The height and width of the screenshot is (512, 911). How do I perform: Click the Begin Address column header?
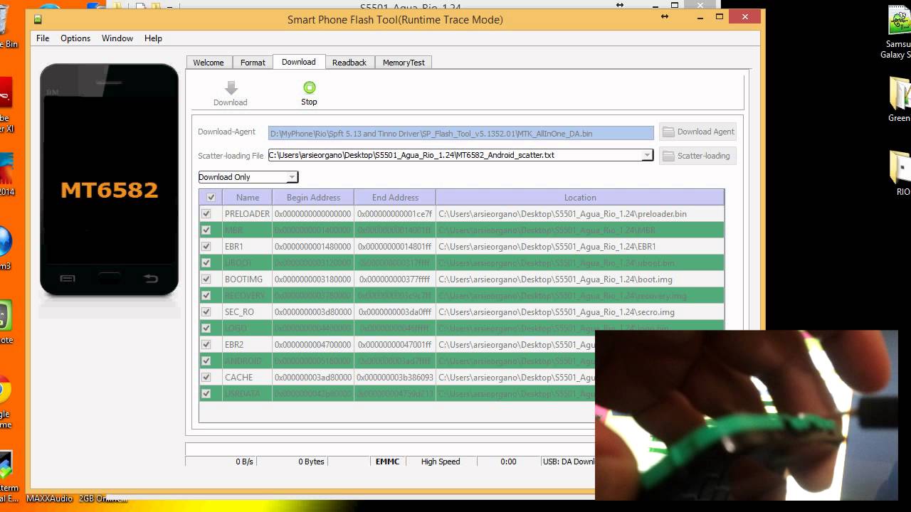[313, 198]
